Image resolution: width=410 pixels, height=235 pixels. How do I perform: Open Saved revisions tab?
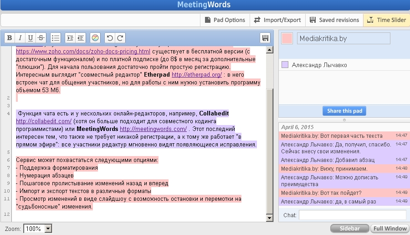[334, 20]
